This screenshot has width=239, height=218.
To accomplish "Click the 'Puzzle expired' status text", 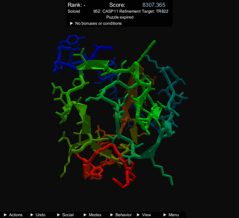I will point(120,17).
